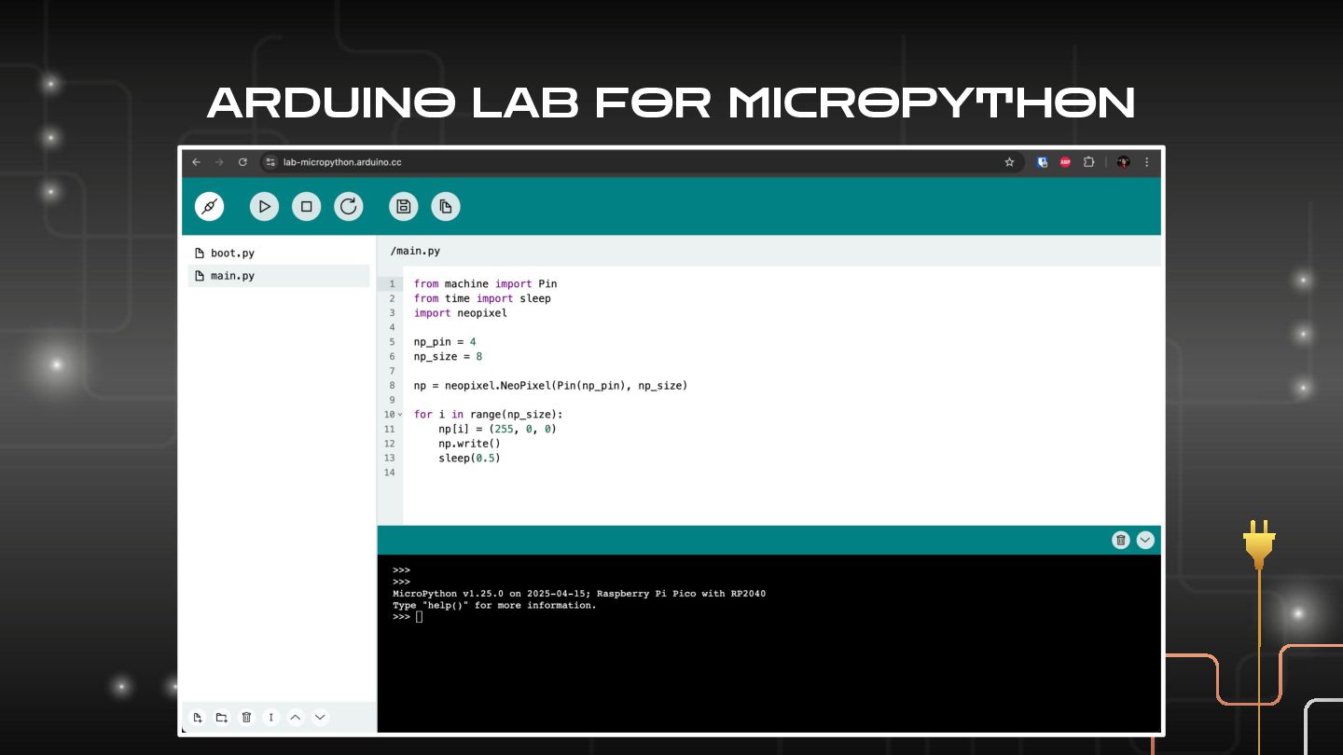Click the down chevron in the file panel footer
Screen dimensions: 1343x755
320,718
